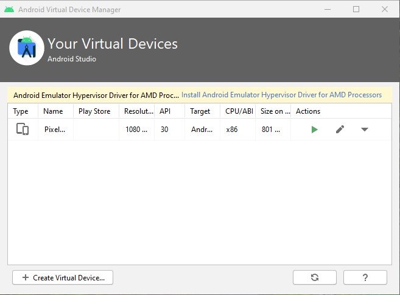Viewport: 400px width, 295px height.
Task: Sort by the Name column header
Action: (55, 111)
